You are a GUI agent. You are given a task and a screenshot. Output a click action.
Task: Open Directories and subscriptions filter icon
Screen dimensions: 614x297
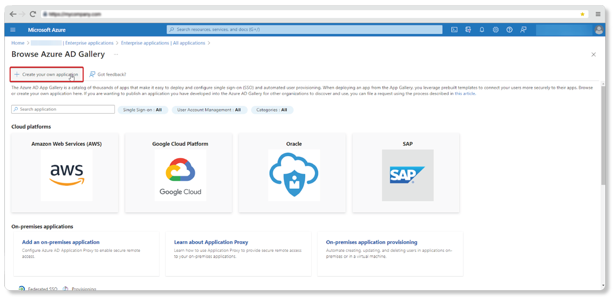[x=468, y=30]
